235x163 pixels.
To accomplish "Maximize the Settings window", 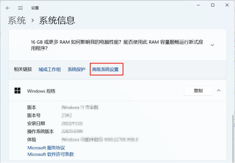I will pyautogui.click(x=213, y=5).
